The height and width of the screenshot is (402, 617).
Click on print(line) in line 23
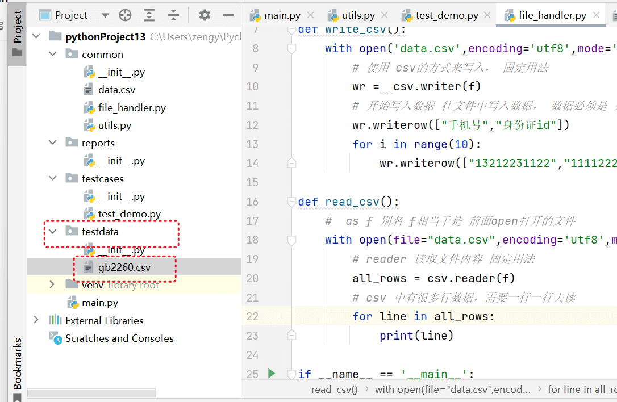click(x=416, y=336)
